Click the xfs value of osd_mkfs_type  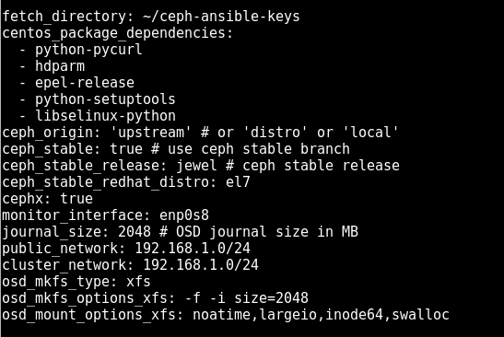(x=138, y=282)
